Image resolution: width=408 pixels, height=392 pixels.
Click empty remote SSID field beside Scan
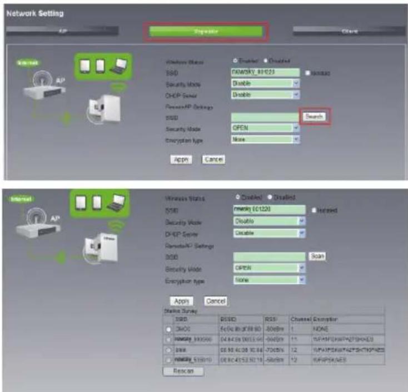[269, 257]
